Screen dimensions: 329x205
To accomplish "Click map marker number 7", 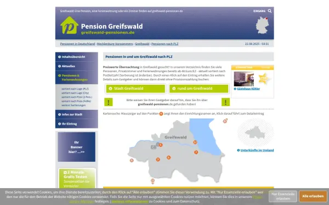I will [x=196, y=152].
